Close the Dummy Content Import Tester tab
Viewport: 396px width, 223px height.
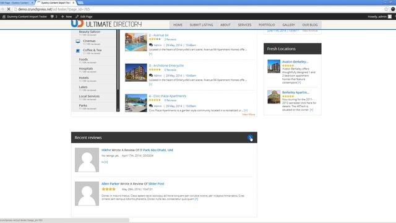point(74,2)
